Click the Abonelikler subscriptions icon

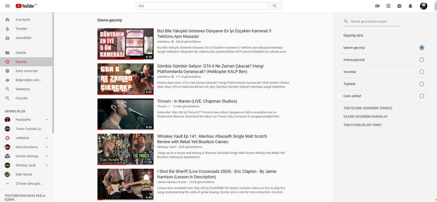(x=7, y=38)
